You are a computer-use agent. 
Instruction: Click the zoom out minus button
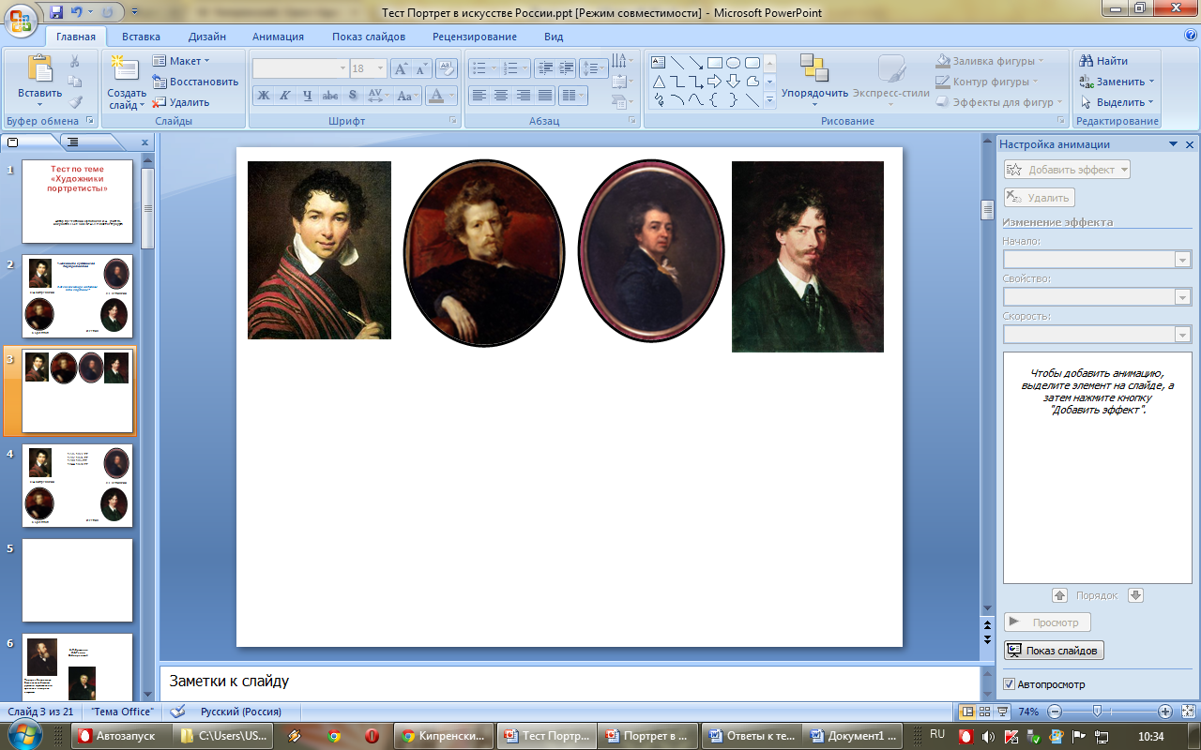tap(1054, 712)
